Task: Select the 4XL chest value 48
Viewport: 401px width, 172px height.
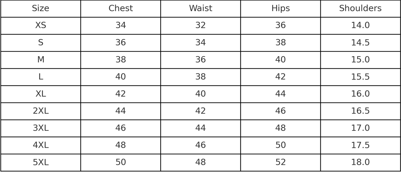Action: click(121, 145)
